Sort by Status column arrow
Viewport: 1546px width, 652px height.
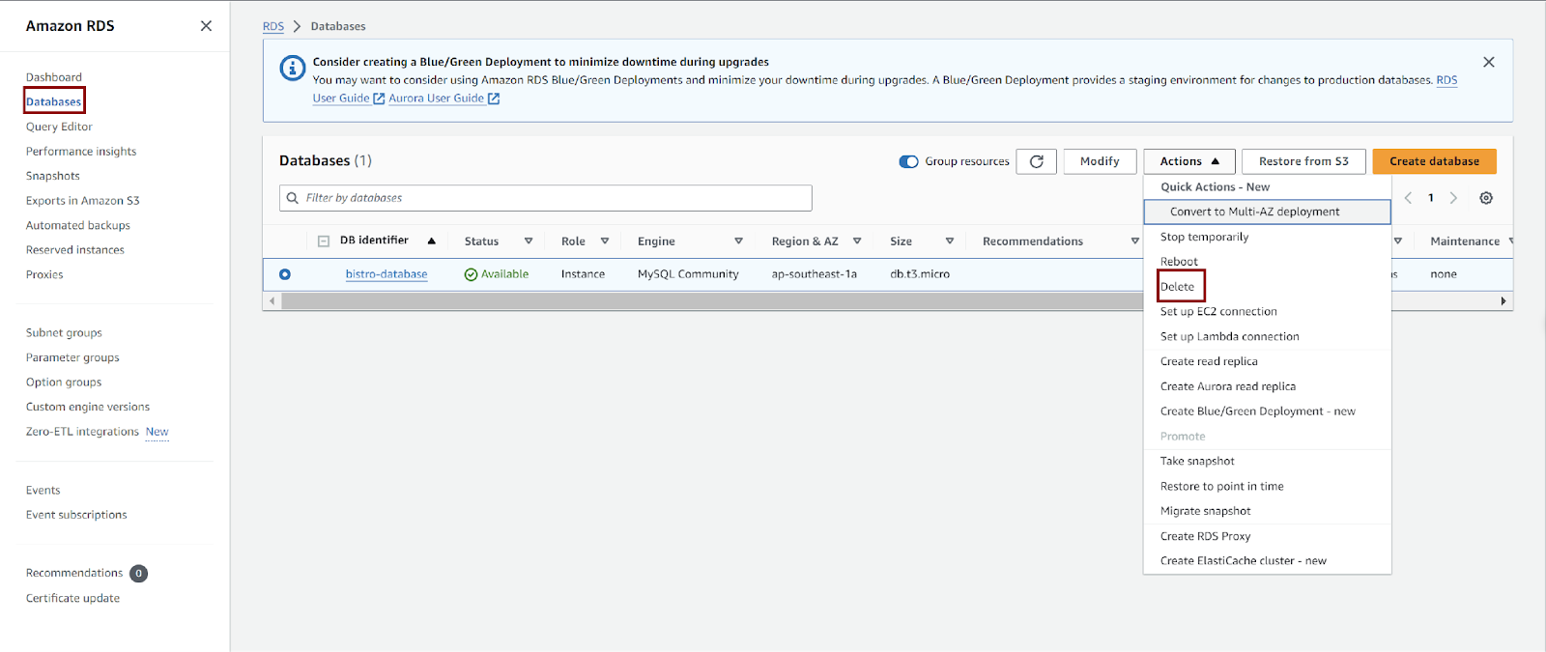529,241
